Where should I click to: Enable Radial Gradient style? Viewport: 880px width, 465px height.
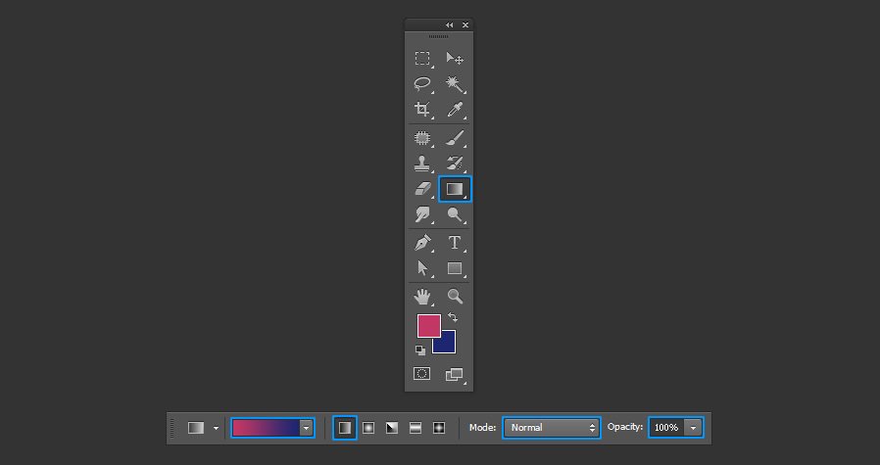(368, 428)
